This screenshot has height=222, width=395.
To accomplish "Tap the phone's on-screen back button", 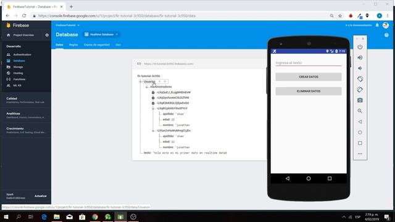I will (288, 178).
